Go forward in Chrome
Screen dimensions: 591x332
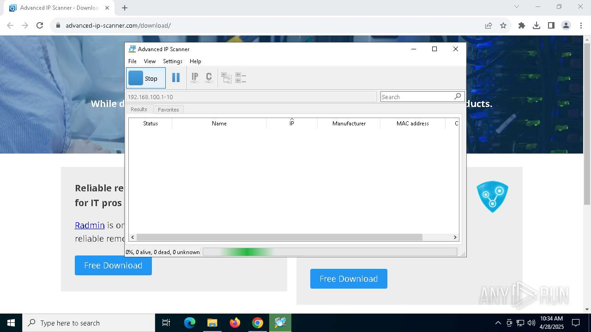click(x=25, y=25)
